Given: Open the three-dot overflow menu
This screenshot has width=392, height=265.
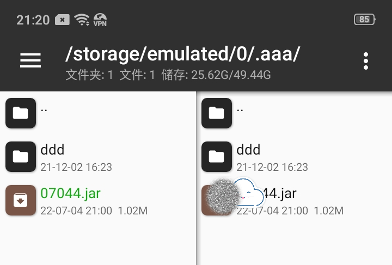Looking at the screenshot, I should 366,61.
